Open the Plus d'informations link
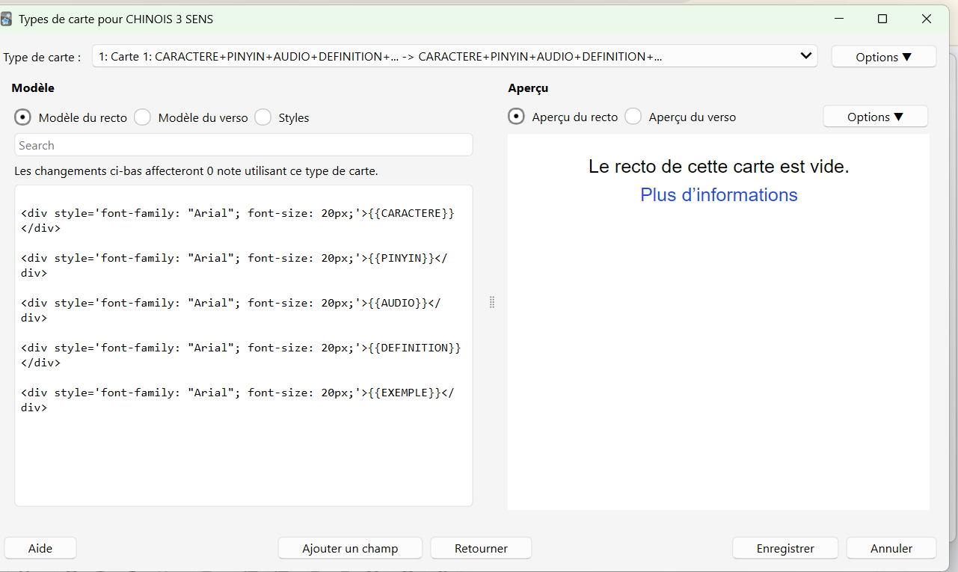The image size is (958, 572). 719,195
